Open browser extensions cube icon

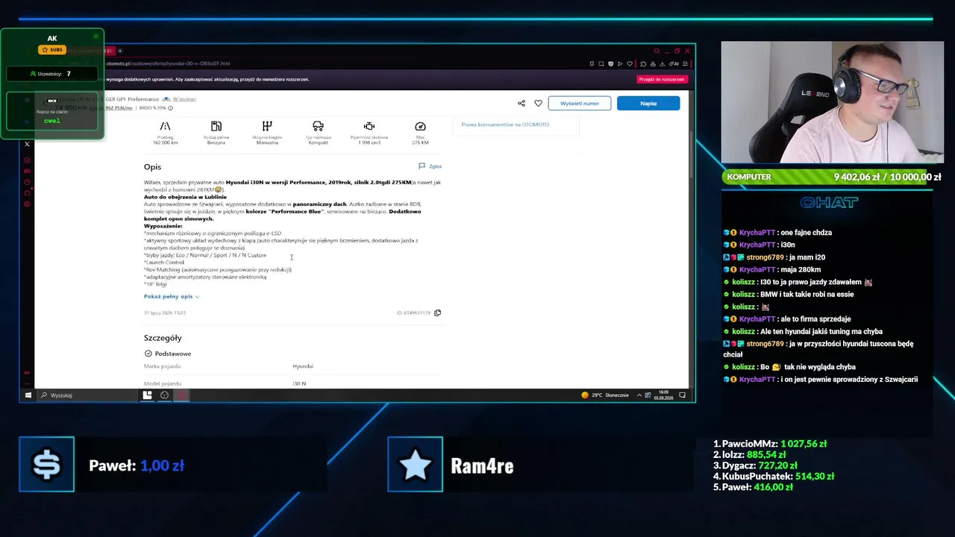coord(643,63)
